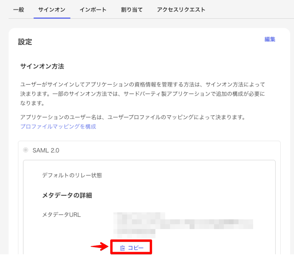Open the プロファイルマッピングを構成 link
The height and width of the screenshot is (255, 294).
tap(58, 127)
